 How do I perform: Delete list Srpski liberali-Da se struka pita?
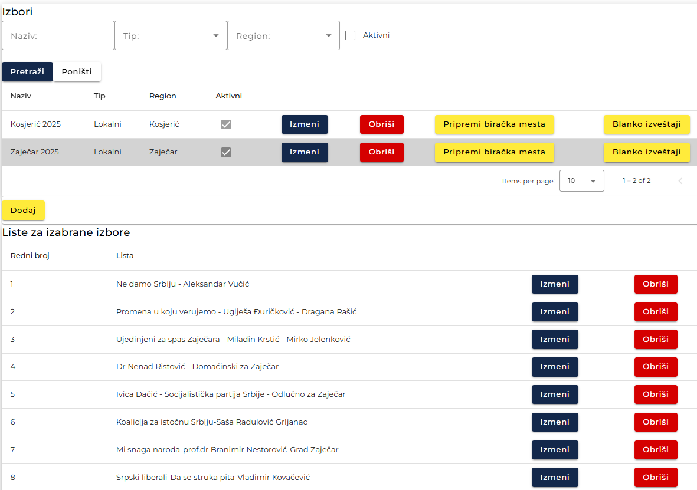[656, 477]
